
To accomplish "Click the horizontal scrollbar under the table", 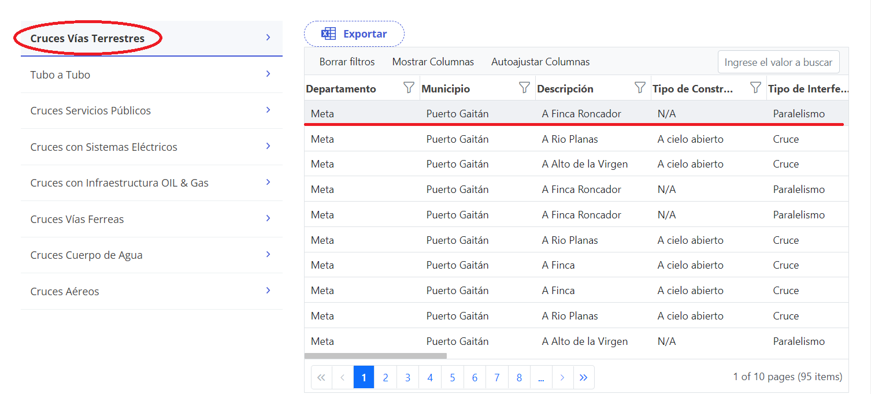I will 376,356.
